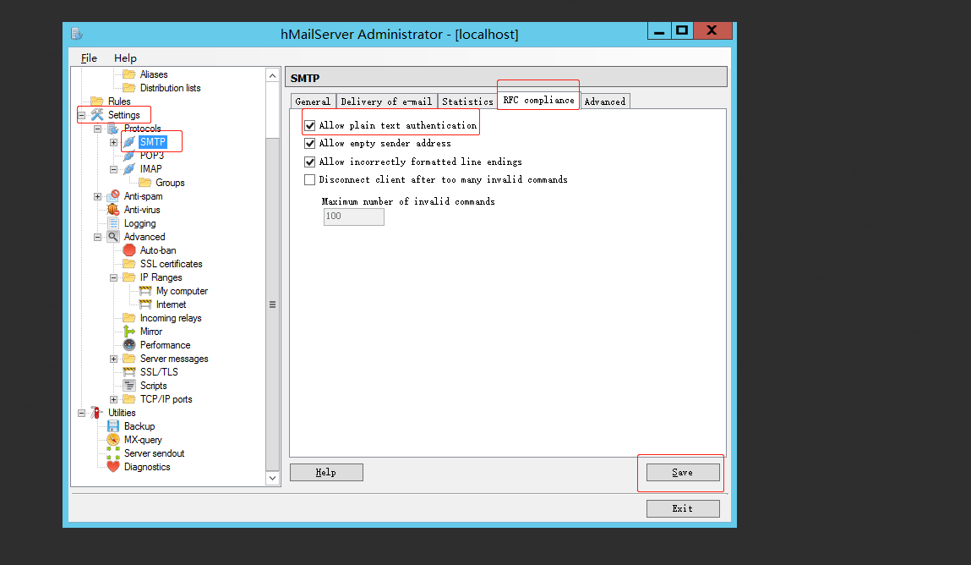The height and width of the screenshot is (565, 971).
Task: Click the Scripts document icon
Action: point(128,386)
